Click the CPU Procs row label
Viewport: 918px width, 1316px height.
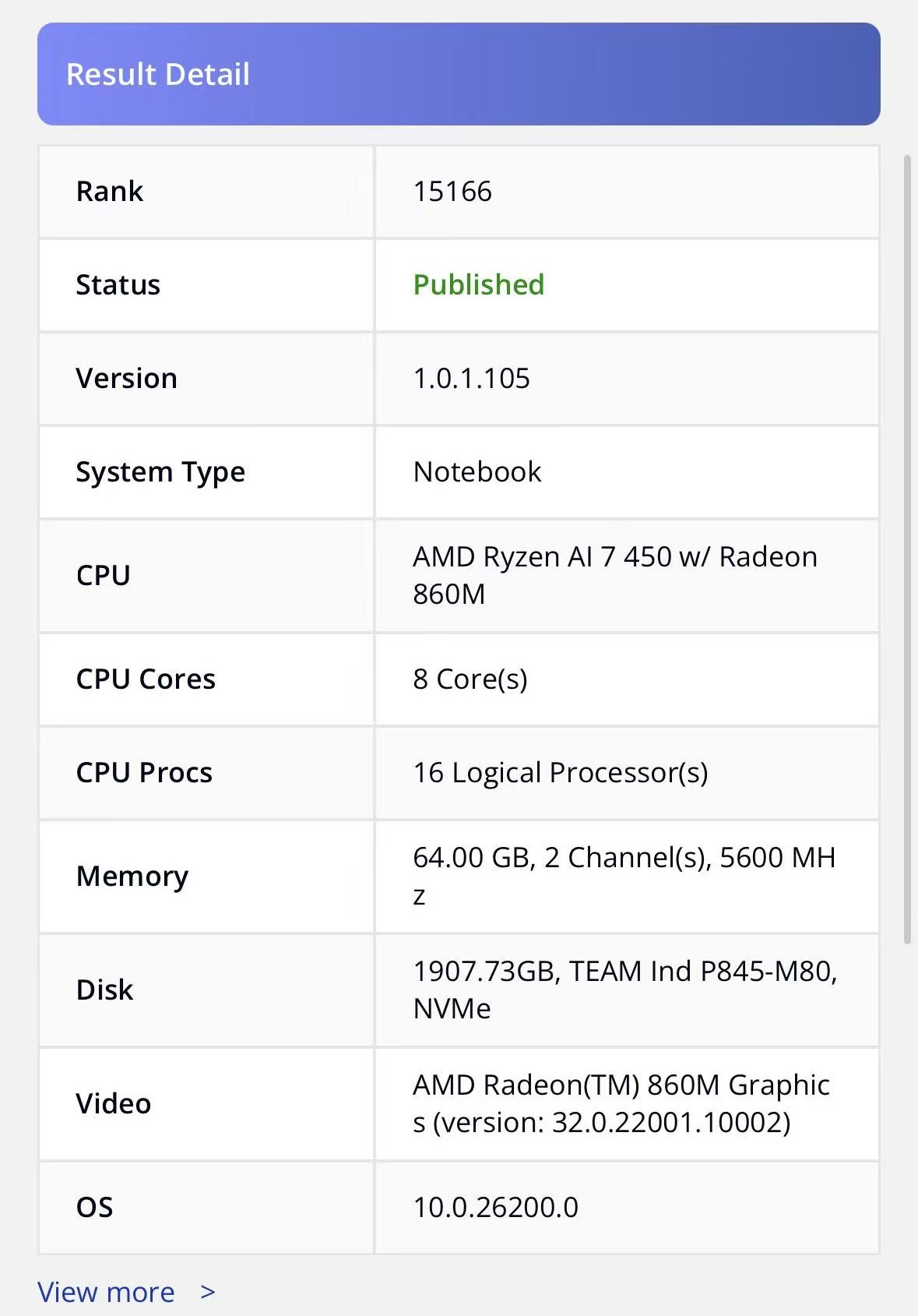click(144, 773)
